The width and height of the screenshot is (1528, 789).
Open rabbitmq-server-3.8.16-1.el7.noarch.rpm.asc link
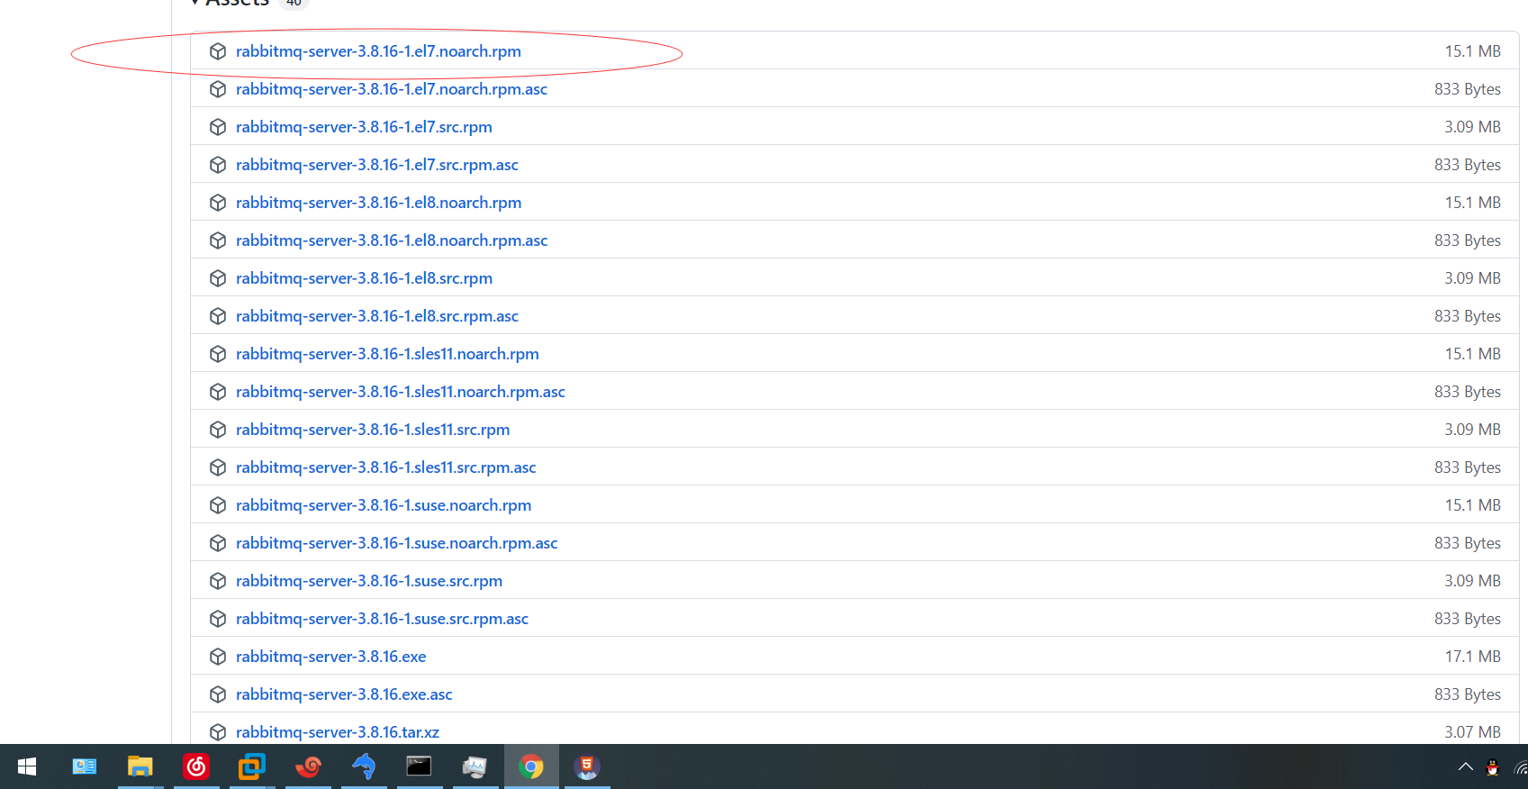pos(392,89)
